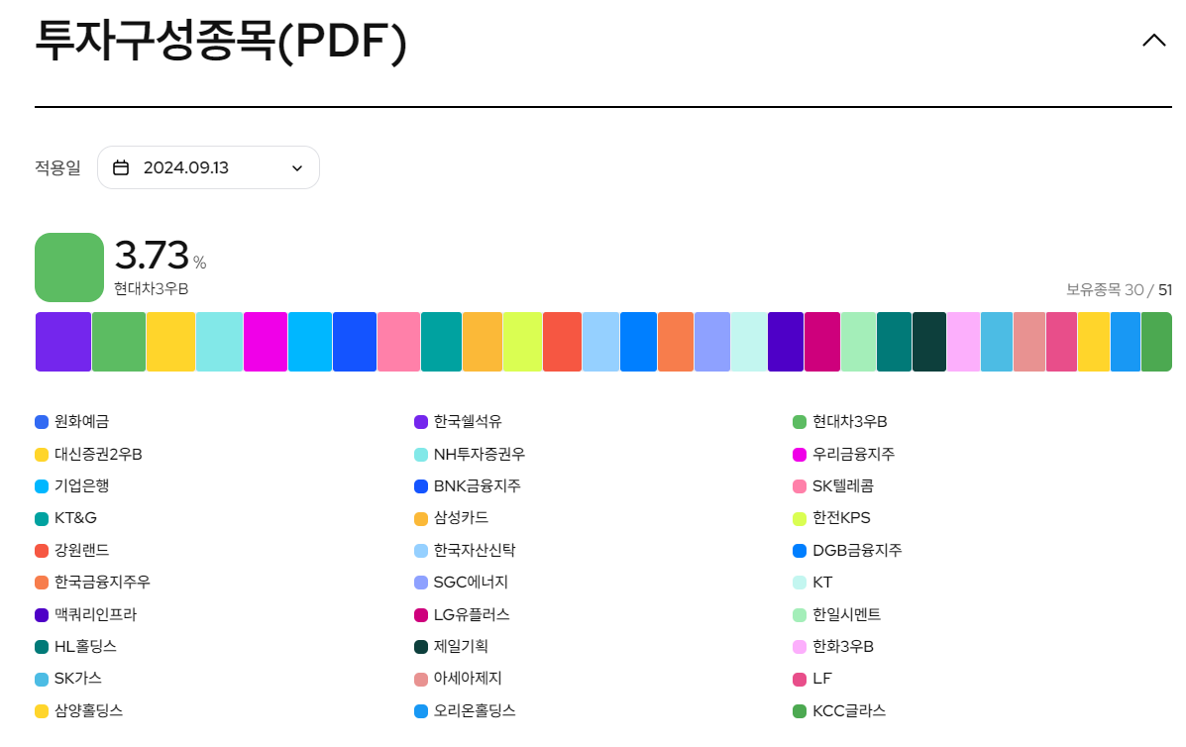This screenshot has width=1186, height=747.
Task: Click the 한화3우B legend entry
Action: point(833,646)
